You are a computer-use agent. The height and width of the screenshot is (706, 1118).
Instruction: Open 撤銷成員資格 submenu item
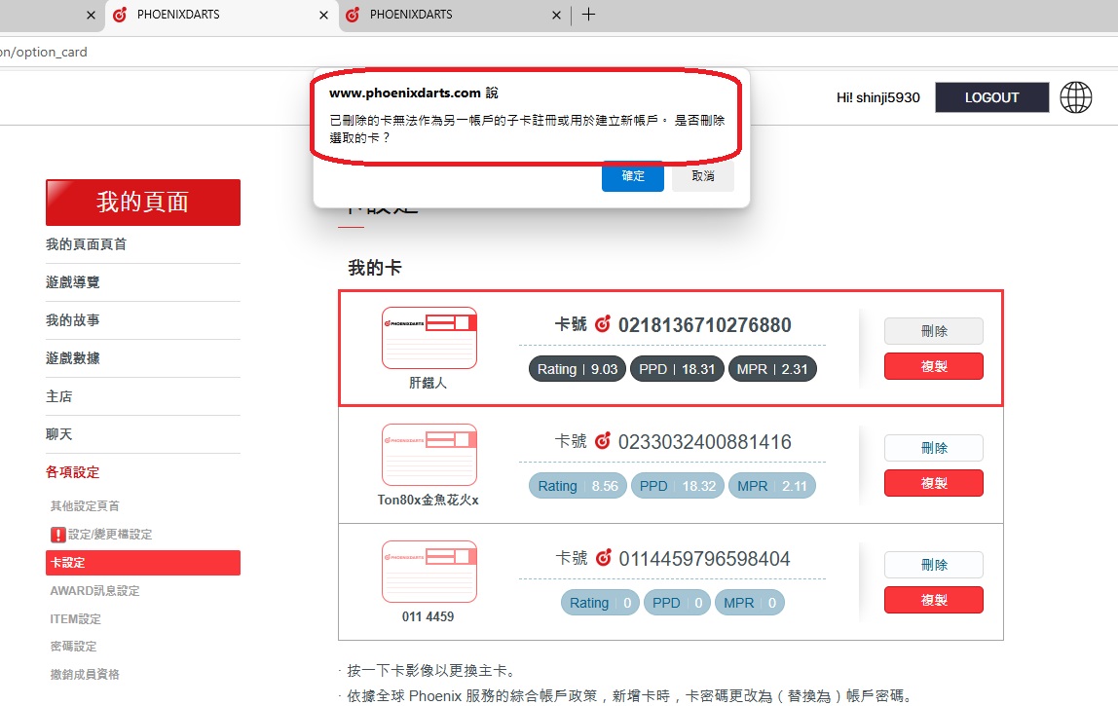[85, 674]
